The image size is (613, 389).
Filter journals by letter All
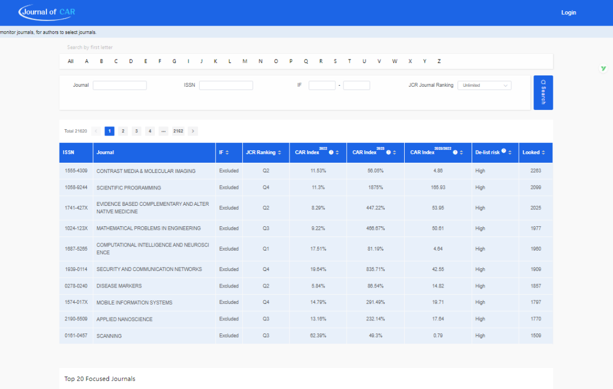[x=70, y=61]
